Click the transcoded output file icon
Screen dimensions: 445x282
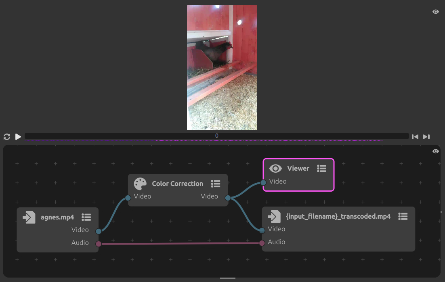[274, 216]
